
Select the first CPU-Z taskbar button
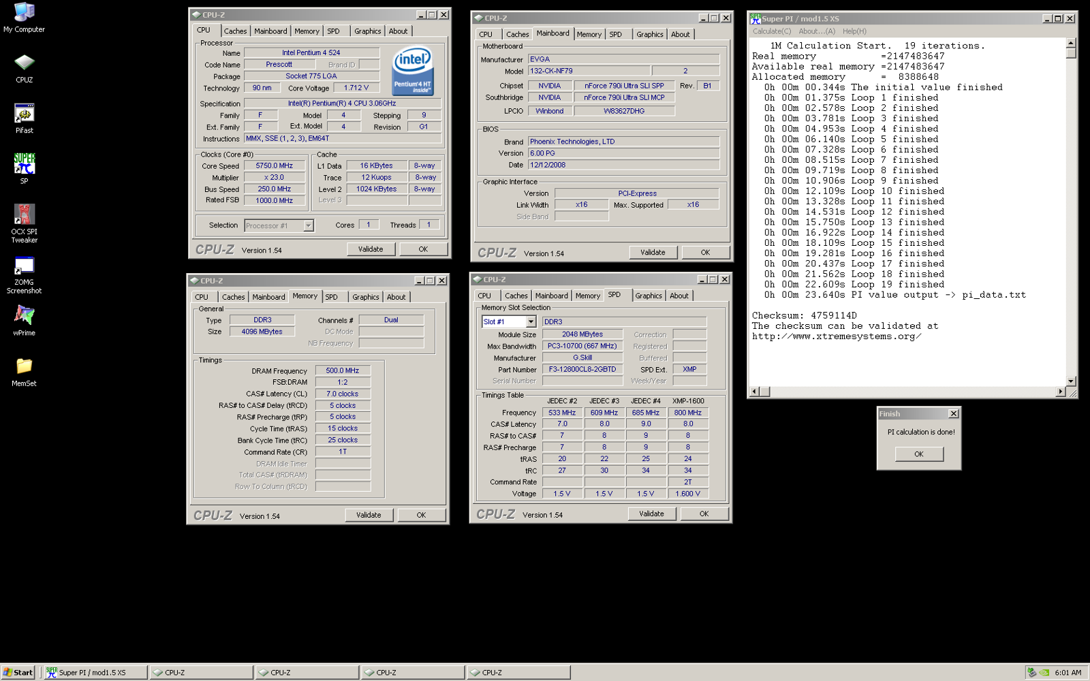click(x=201, y=672)
